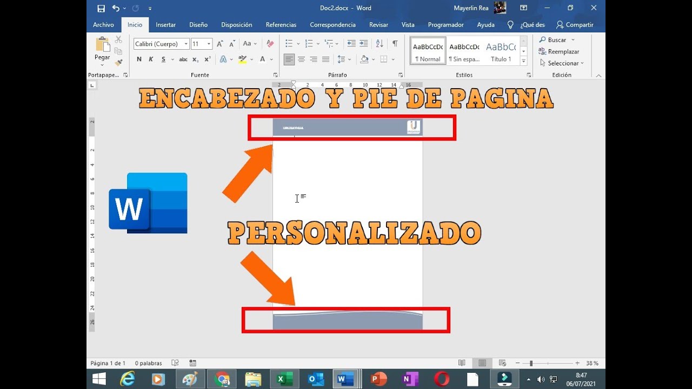Click Reemplazar in Edición group
The height and width of the screenshot is (389, 692).
tap(559, 51)
